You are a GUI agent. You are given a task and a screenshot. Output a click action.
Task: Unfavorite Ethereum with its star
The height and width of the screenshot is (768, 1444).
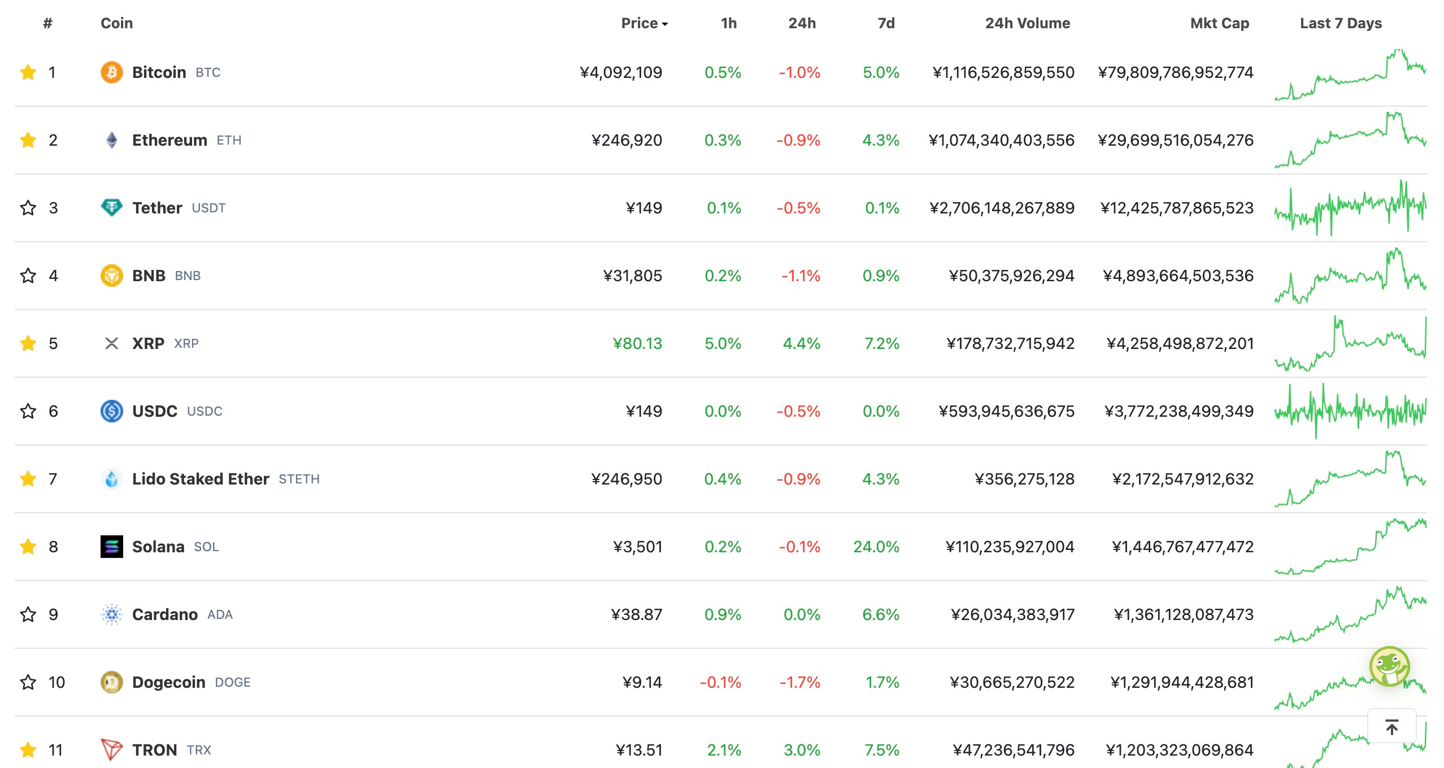[28, 140]
